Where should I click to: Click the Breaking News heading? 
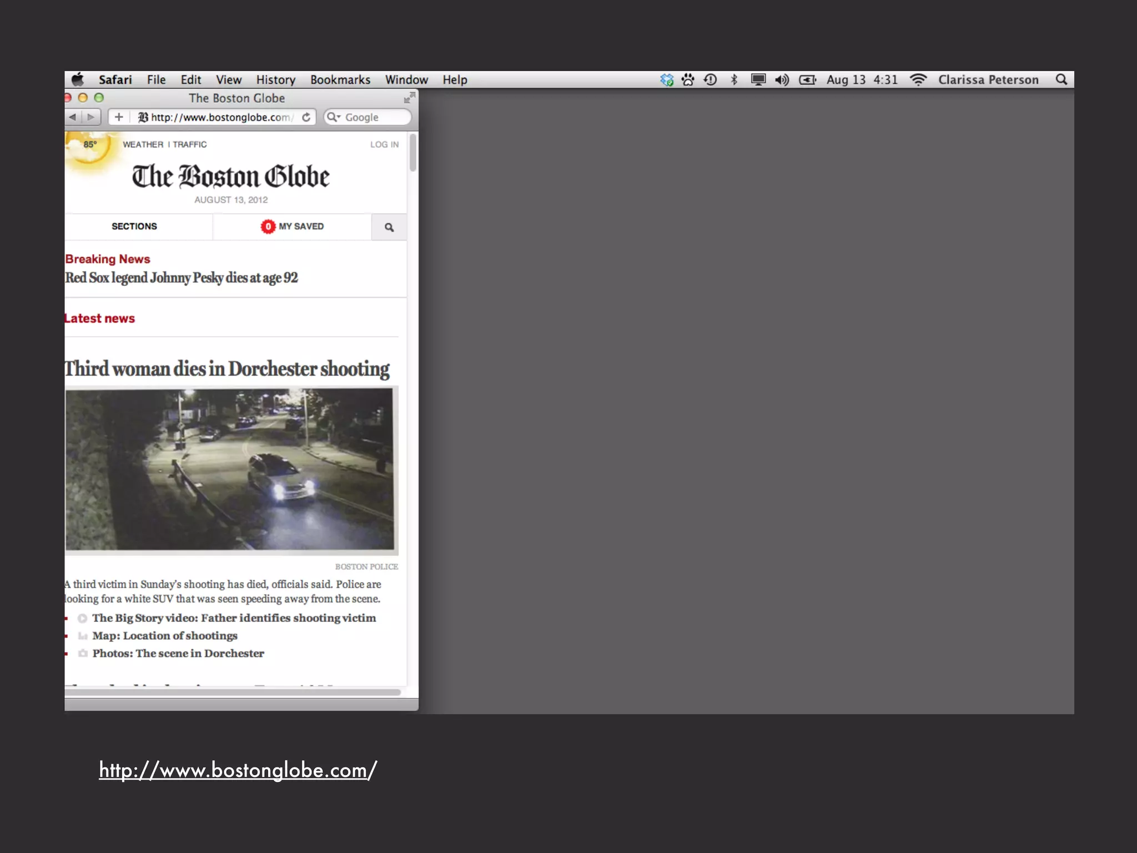coord(108,259)
